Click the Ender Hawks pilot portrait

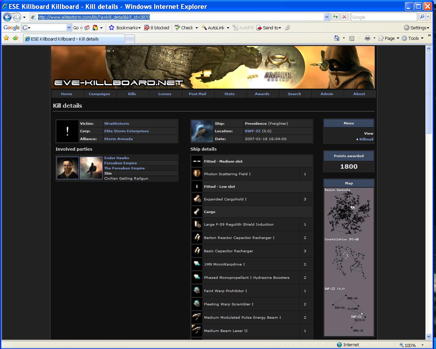pos(68,168)
